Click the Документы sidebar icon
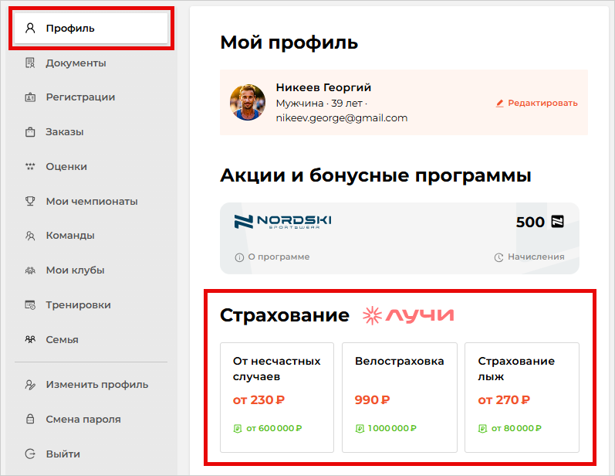Viewport: 615px width, 476px height. click(30, 63)
